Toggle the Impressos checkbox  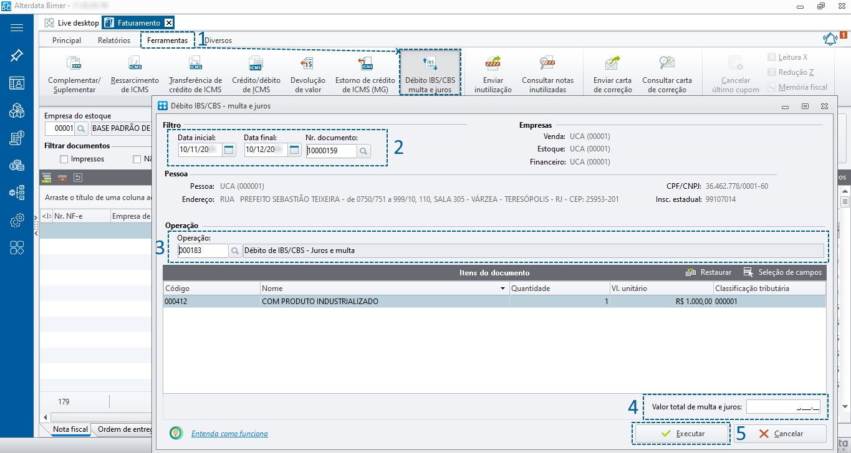tap(64, 160)
